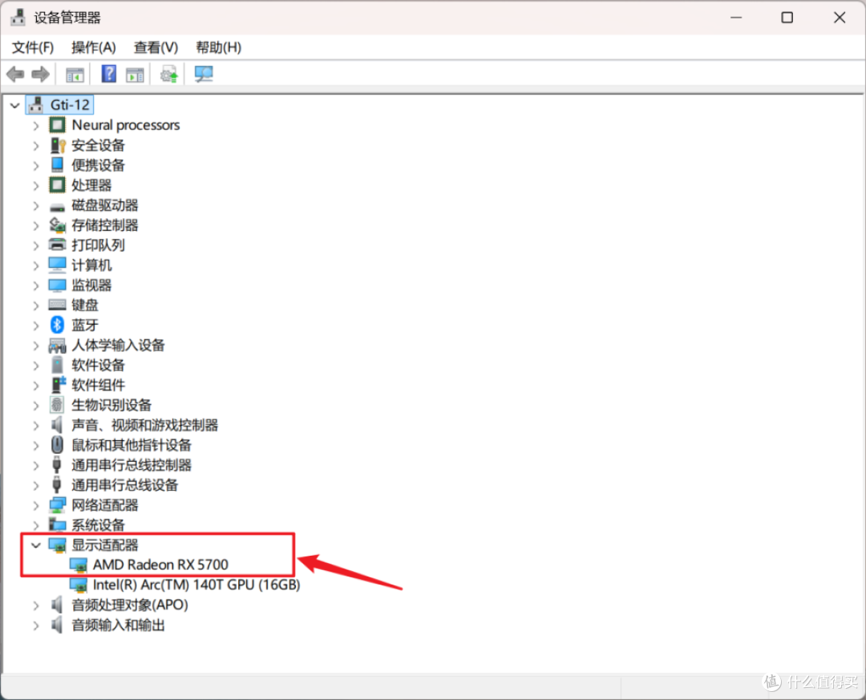Click the 存储控制器 icon
The width and height of the screenshot is (866, 700).
point(58,225)
